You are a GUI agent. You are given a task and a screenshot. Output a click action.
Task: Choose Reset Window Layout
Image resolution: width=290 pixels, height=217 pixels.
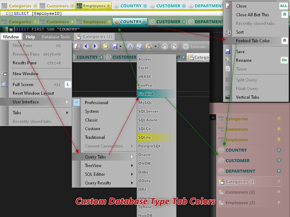33,93
